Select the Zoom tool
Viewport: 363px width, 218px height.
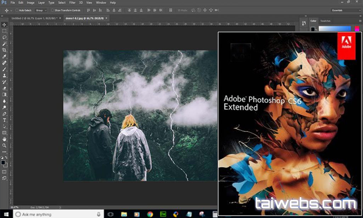click(4, 146)
